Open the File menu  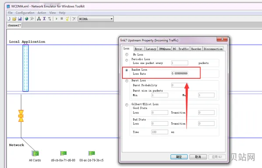pos(10,13)
